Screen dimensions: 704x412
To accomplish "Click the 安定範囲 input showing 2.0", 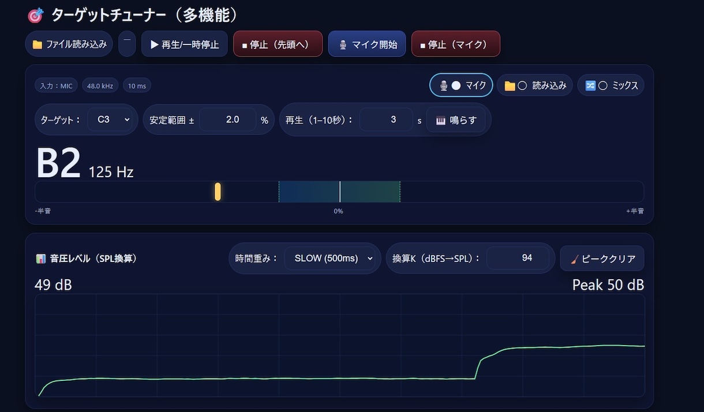I will 228,119.
